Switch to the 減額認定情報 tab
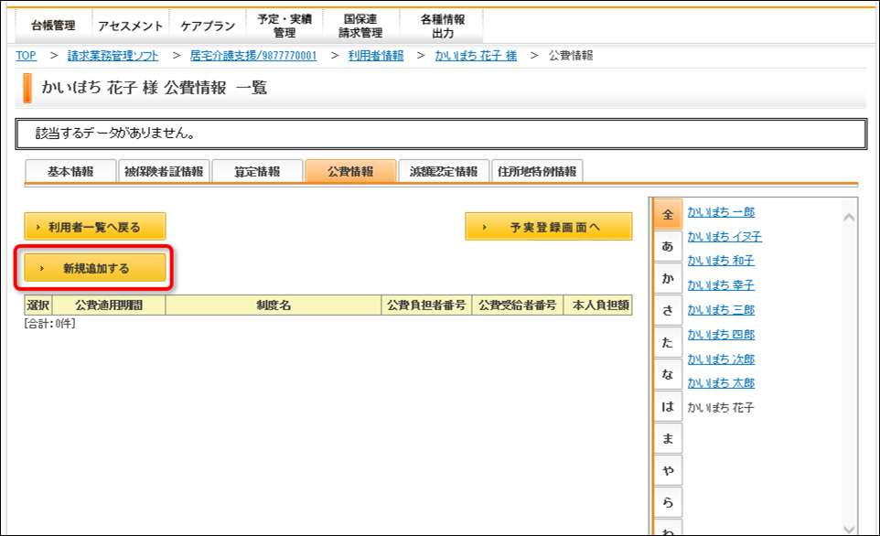Screen dimensions: 880x536 [x=444, y=171]
